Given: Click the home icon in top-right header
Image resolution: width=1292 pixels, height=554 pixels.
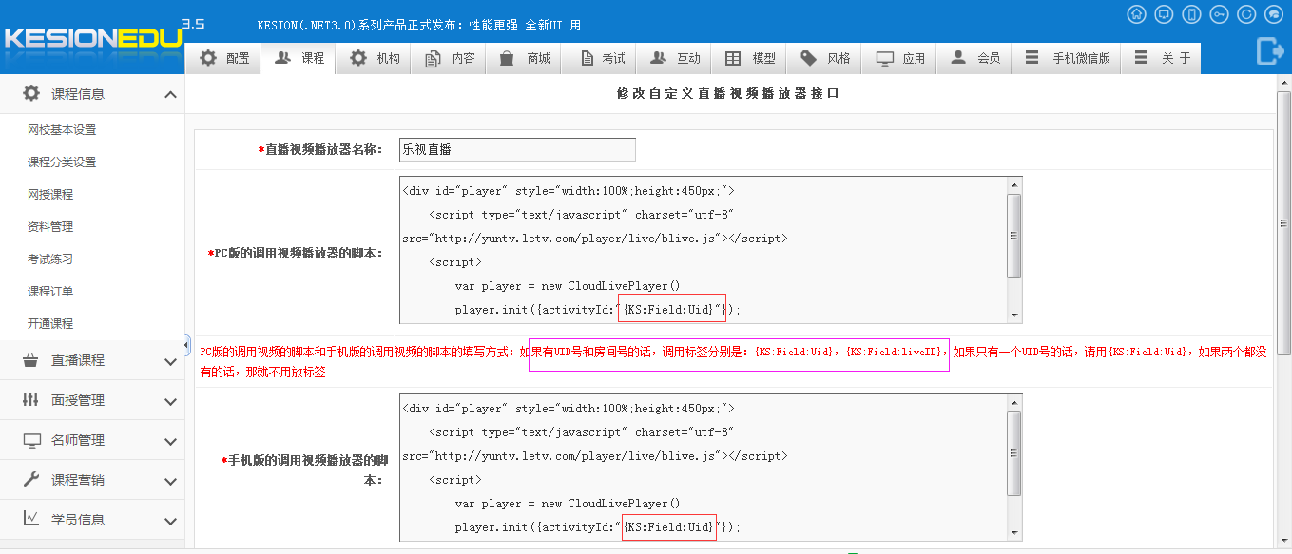Looking at the screenshot, I should pyautogui.click(x=1136, y=14).
